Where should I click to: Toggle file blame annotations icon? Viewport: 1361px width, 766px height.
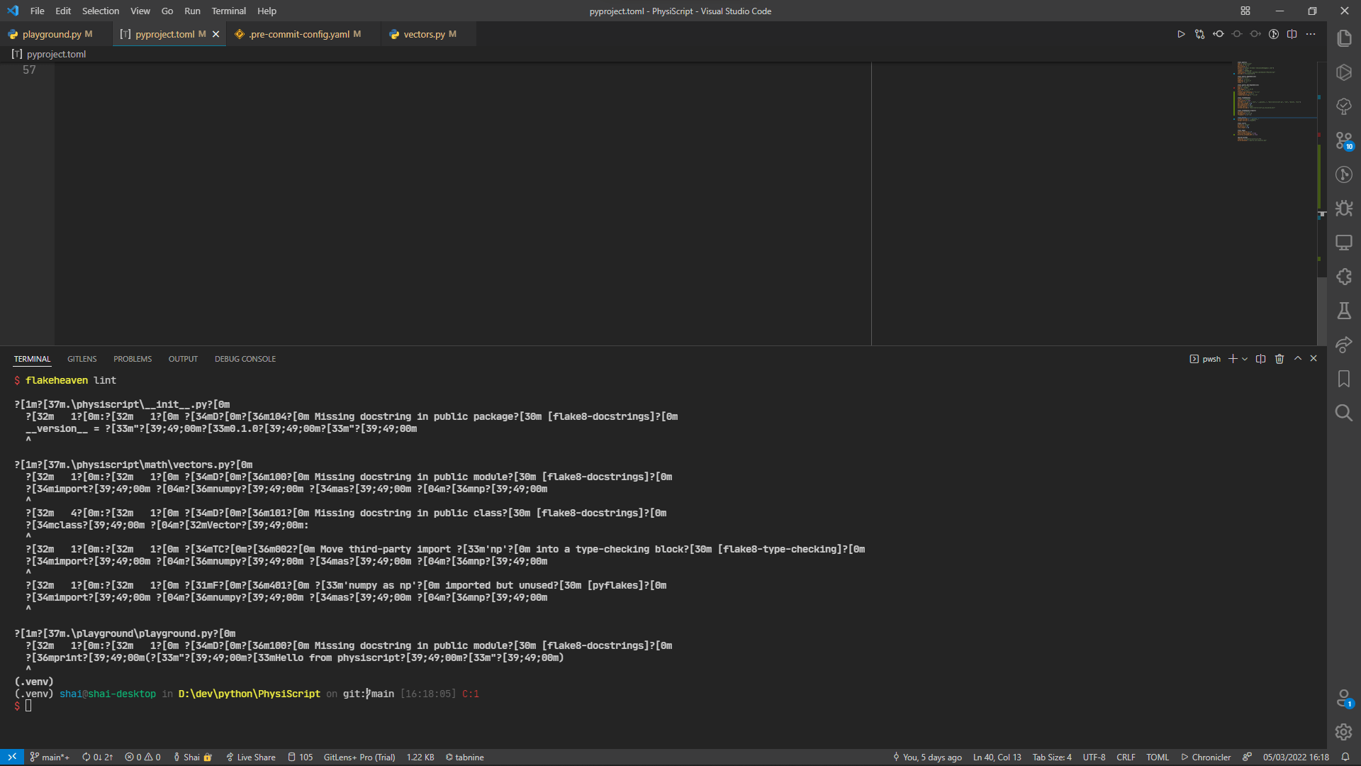point(1274,34)
